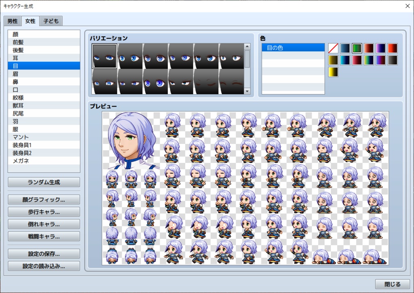414x293 pixels.
Task: Switch to the 男性 tab
Action: [12, 21]
